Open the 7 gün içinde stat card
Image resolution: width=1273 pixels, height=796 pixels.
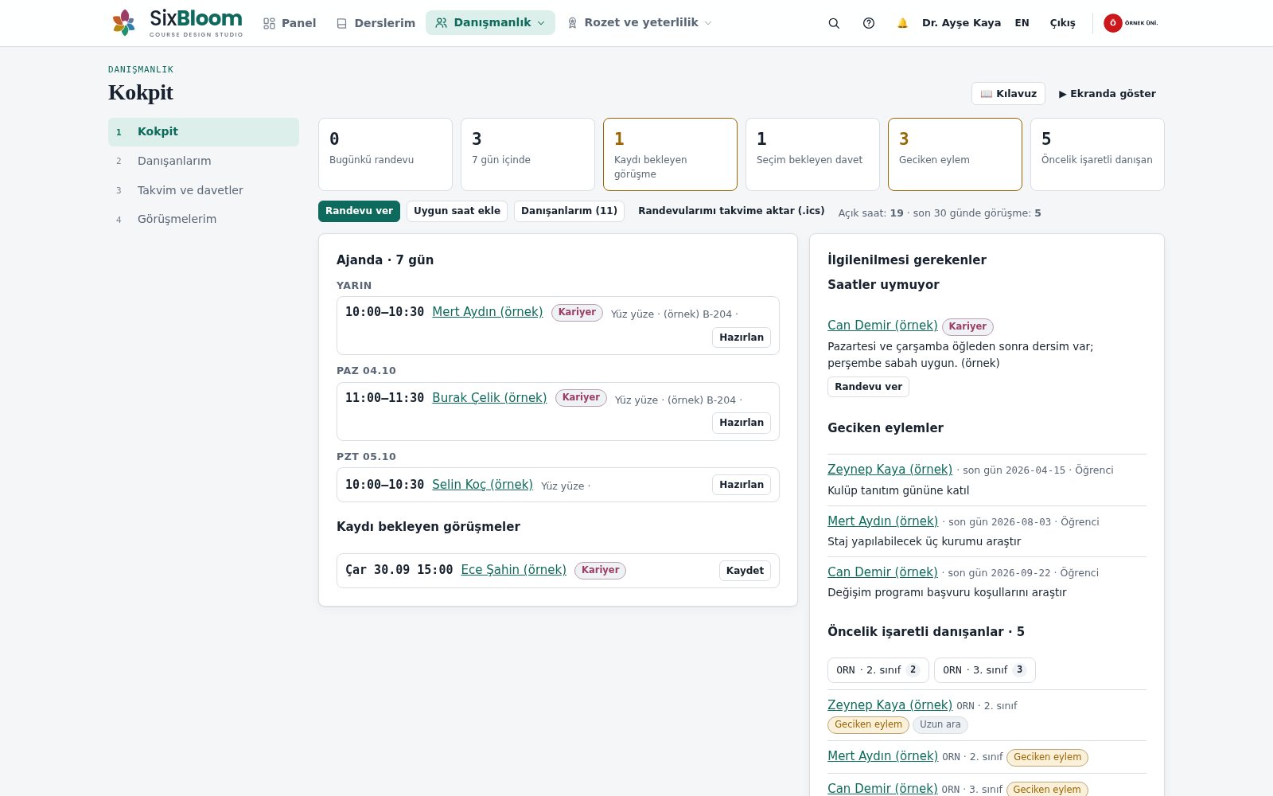(x=527, y=154)
